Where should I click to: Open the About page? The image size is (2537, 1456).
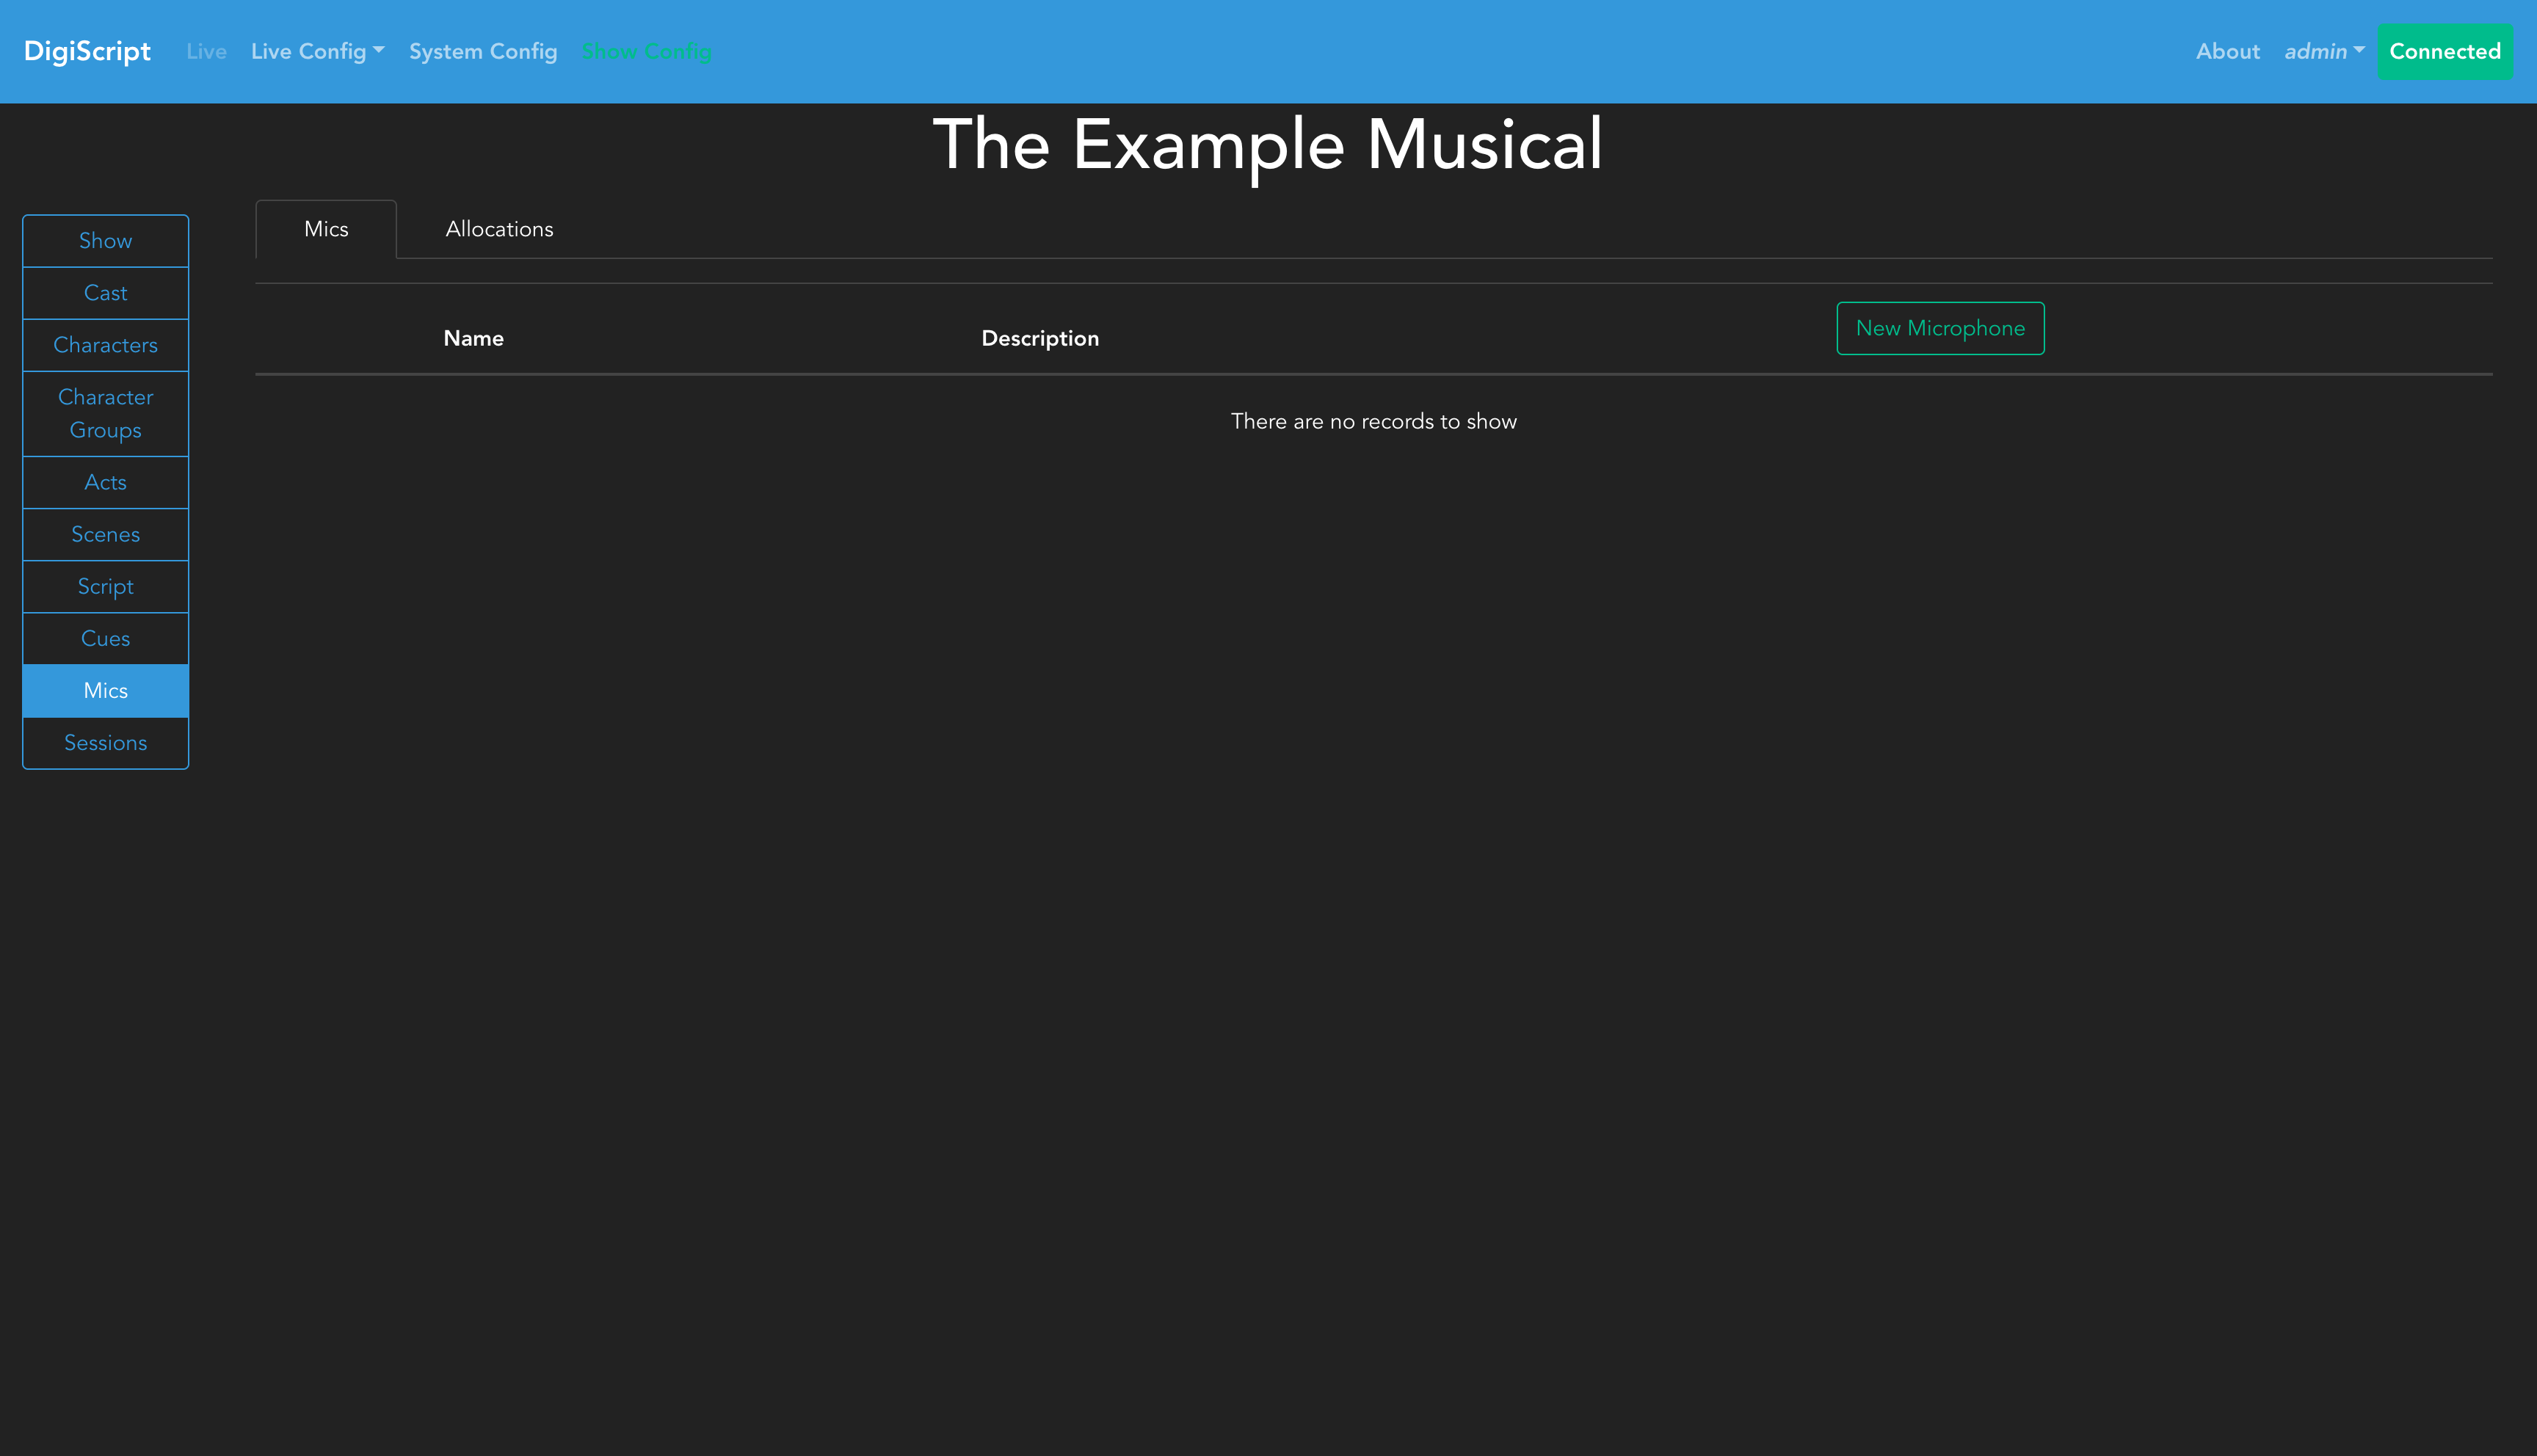[2227, 51]
